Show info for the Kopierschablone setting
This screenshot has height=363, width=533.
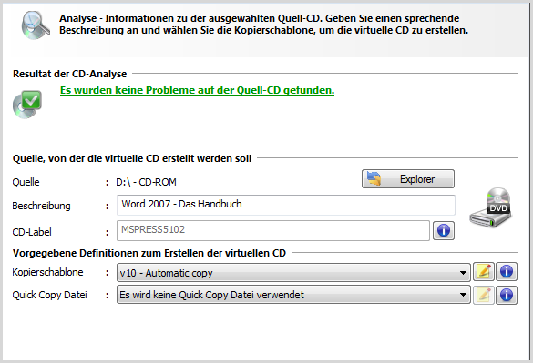[507, 272]
